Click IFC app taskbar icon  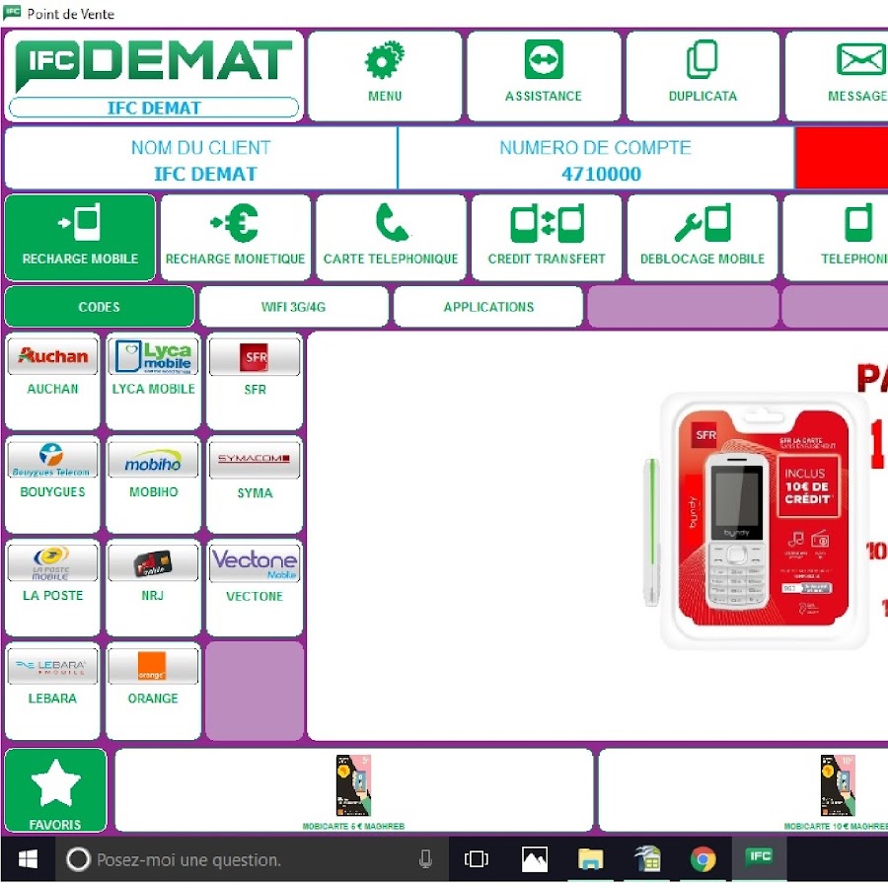coord(759,859)
